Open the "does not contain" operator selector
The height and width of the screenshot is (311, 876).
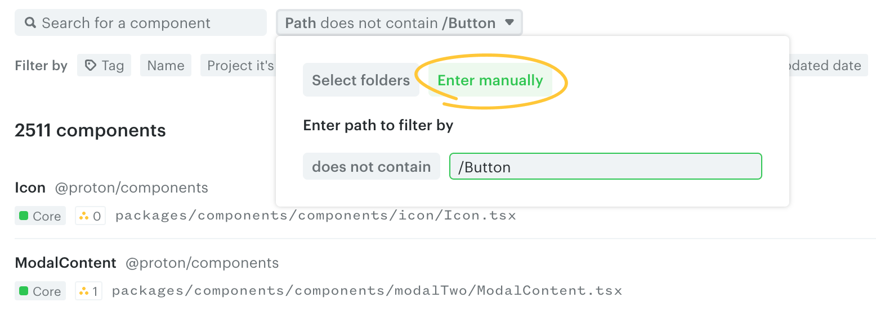(x=371, y=167)
